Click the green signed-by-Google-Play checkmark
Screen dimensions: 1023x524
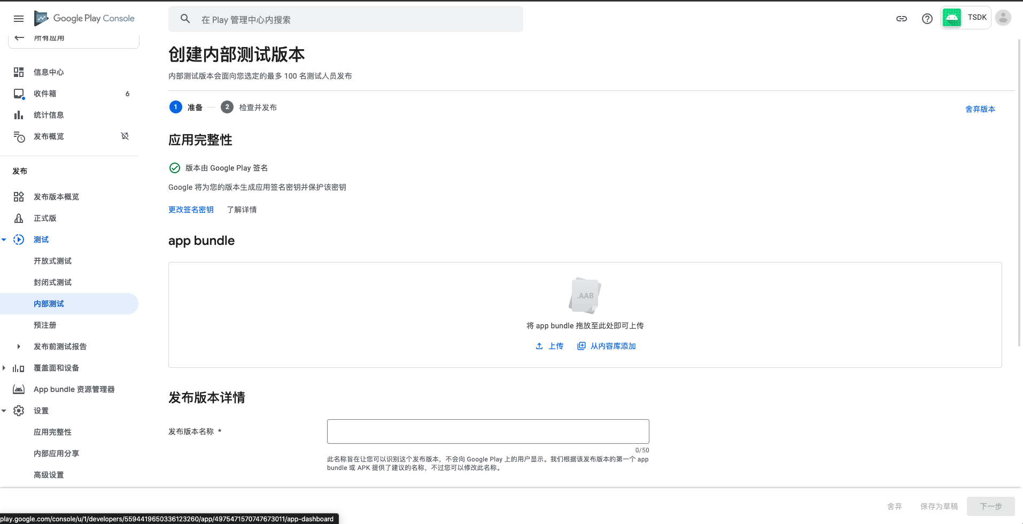tap(175, 168)
